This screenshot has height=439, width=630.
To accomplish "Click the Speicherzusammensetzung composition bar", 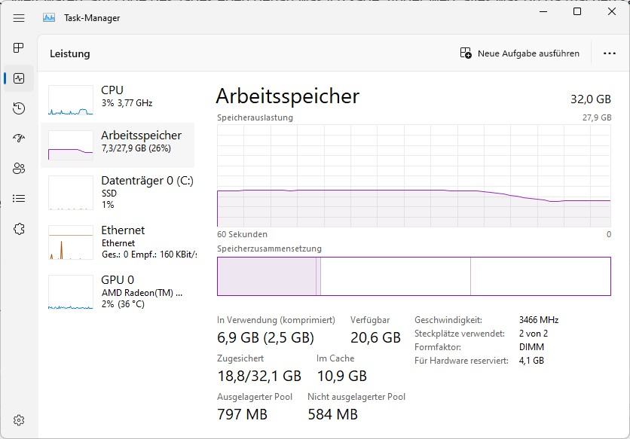I will tap(414, 276).
